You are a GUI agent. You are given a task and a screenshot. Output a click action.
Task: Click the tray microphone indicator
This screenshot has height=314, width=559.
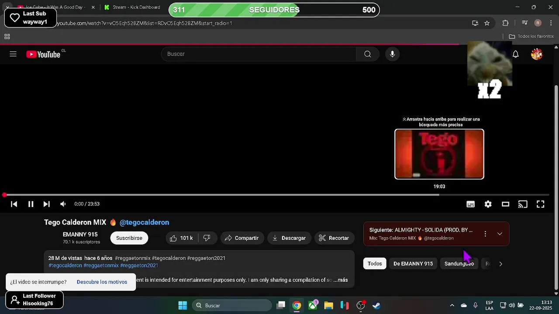pos(476,305)
